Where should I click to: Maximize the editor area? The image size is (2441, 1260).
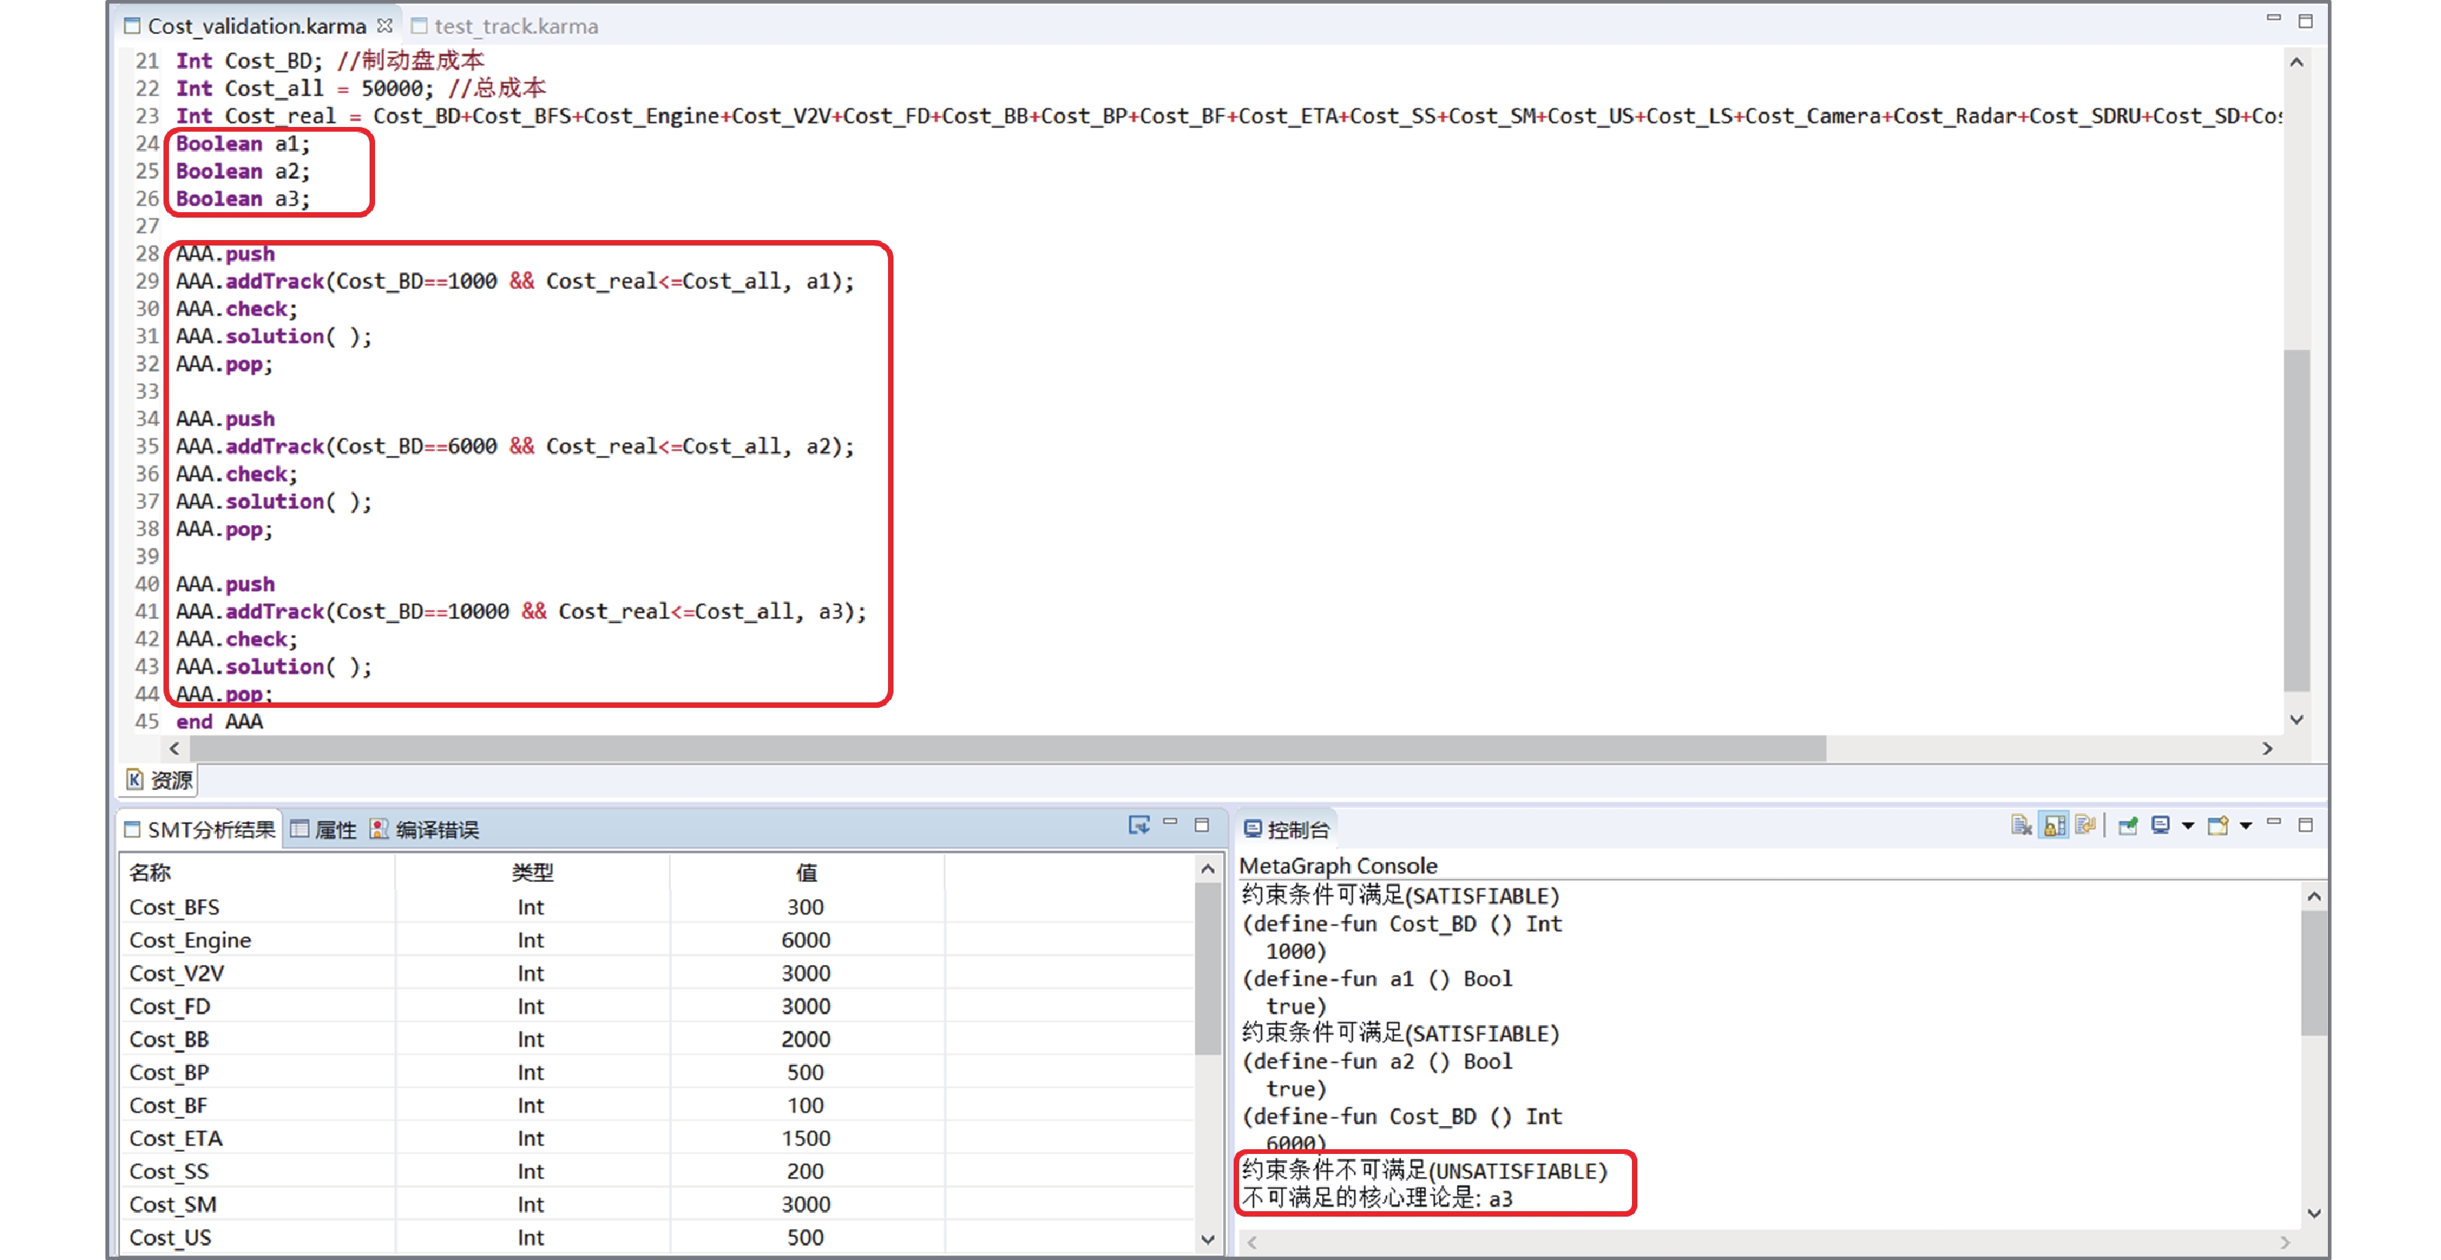2305,21
